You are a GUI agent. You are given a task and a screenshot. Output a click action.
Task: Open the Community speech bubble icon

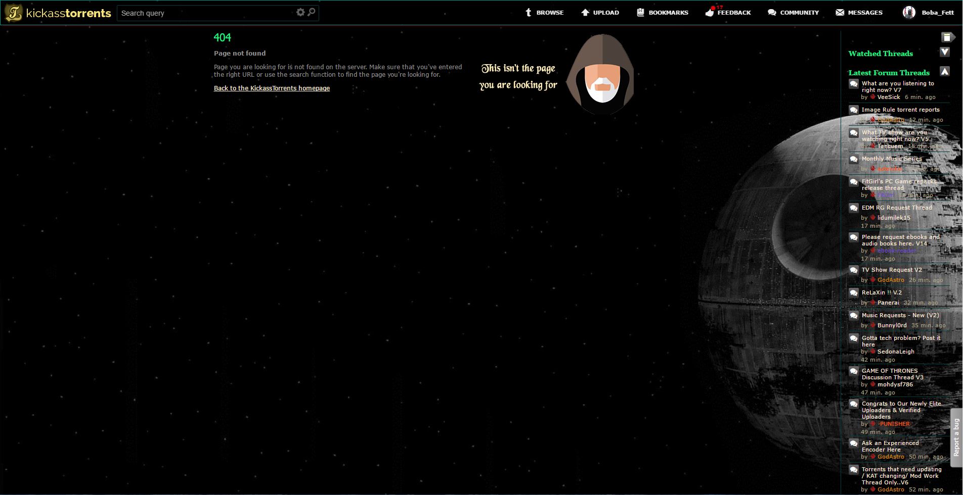pos(771,12)
